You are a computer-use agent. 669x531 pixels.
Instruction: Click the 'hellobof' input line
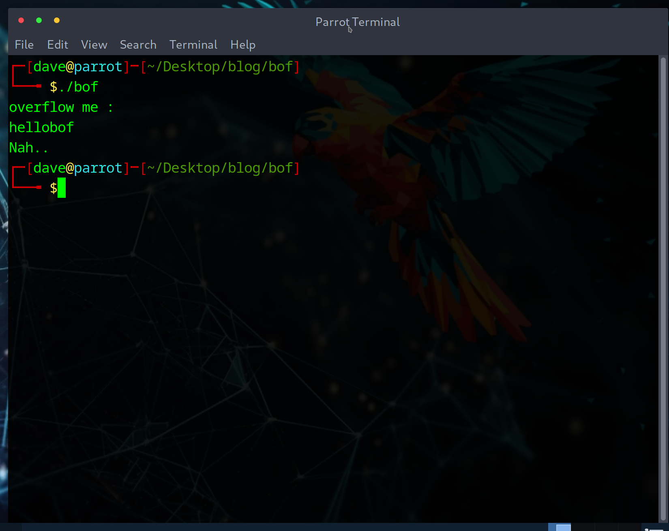click(x=41, y=128)
